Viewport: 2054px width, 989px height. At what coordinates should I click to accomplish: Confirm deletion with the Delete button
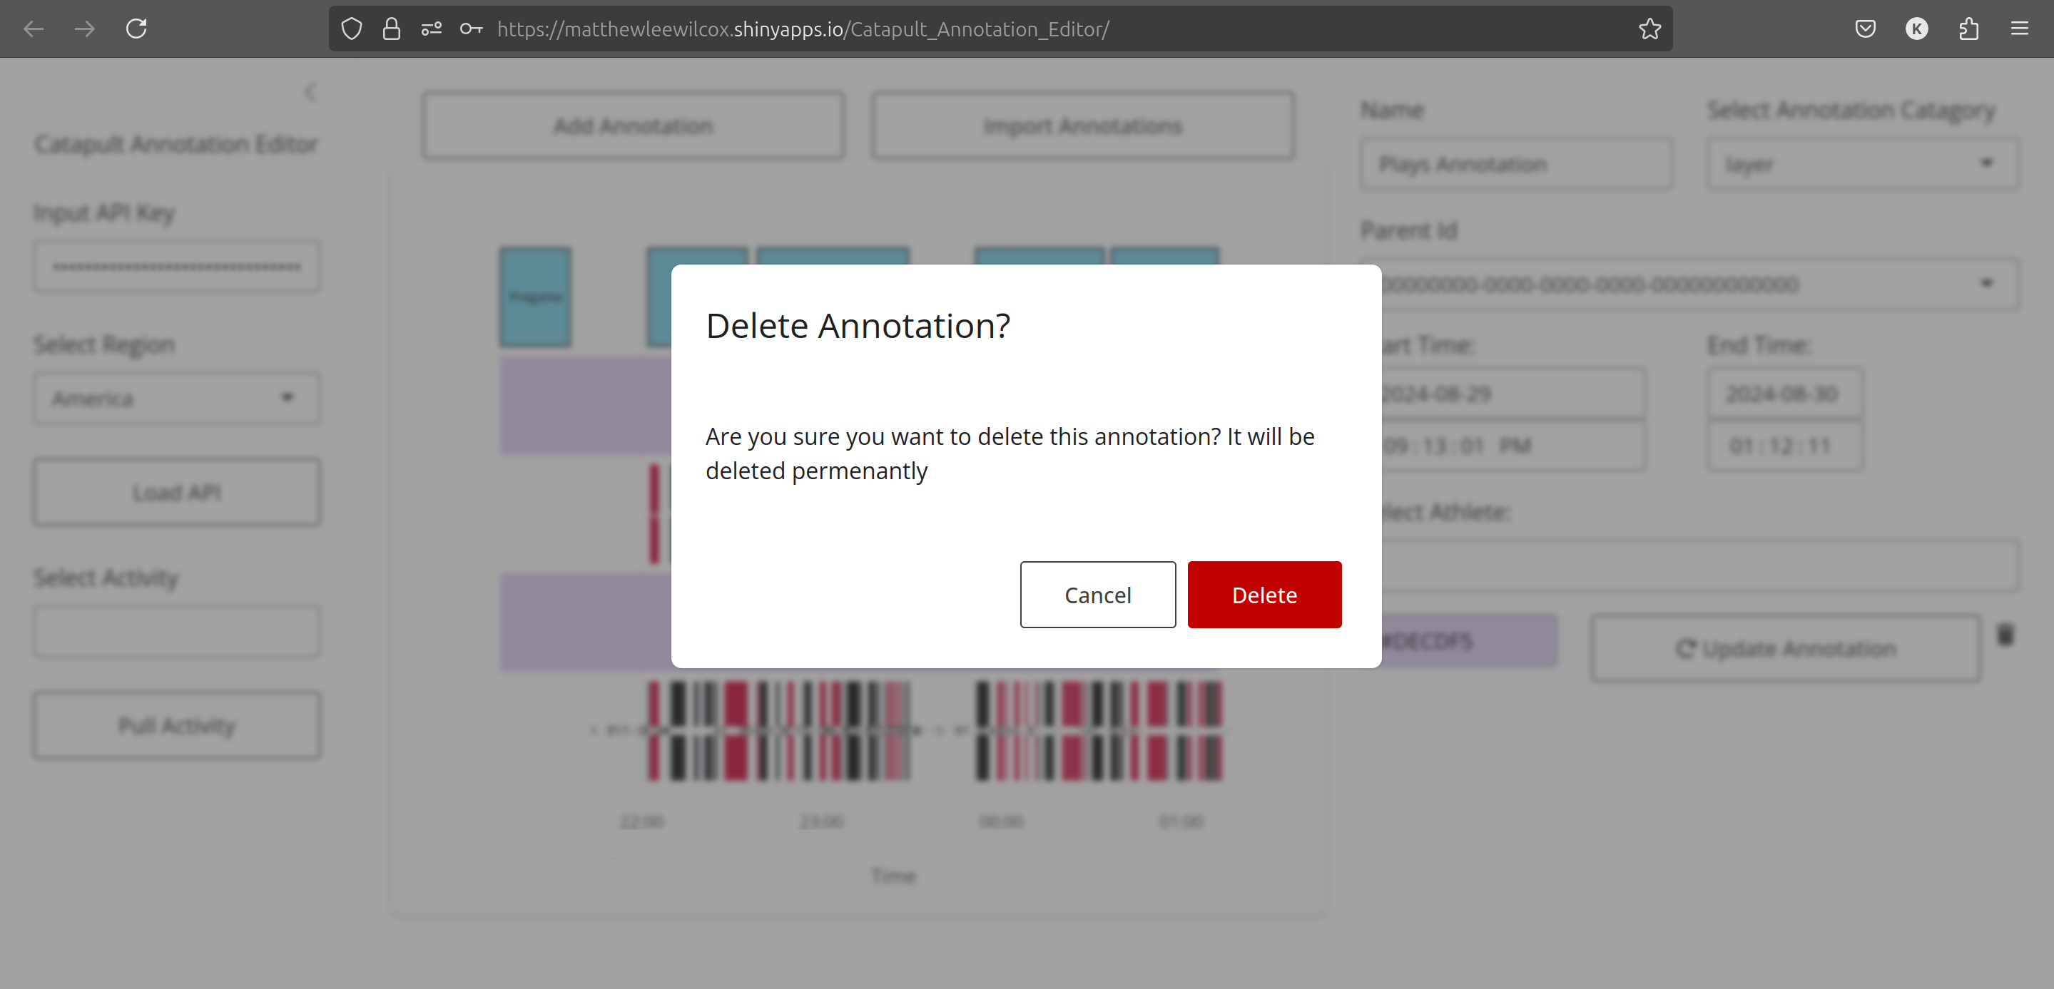click(x=1265, y=594)
